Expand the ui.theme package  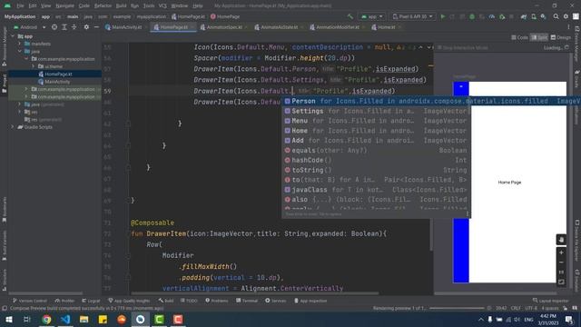click(x=34, y=66)
